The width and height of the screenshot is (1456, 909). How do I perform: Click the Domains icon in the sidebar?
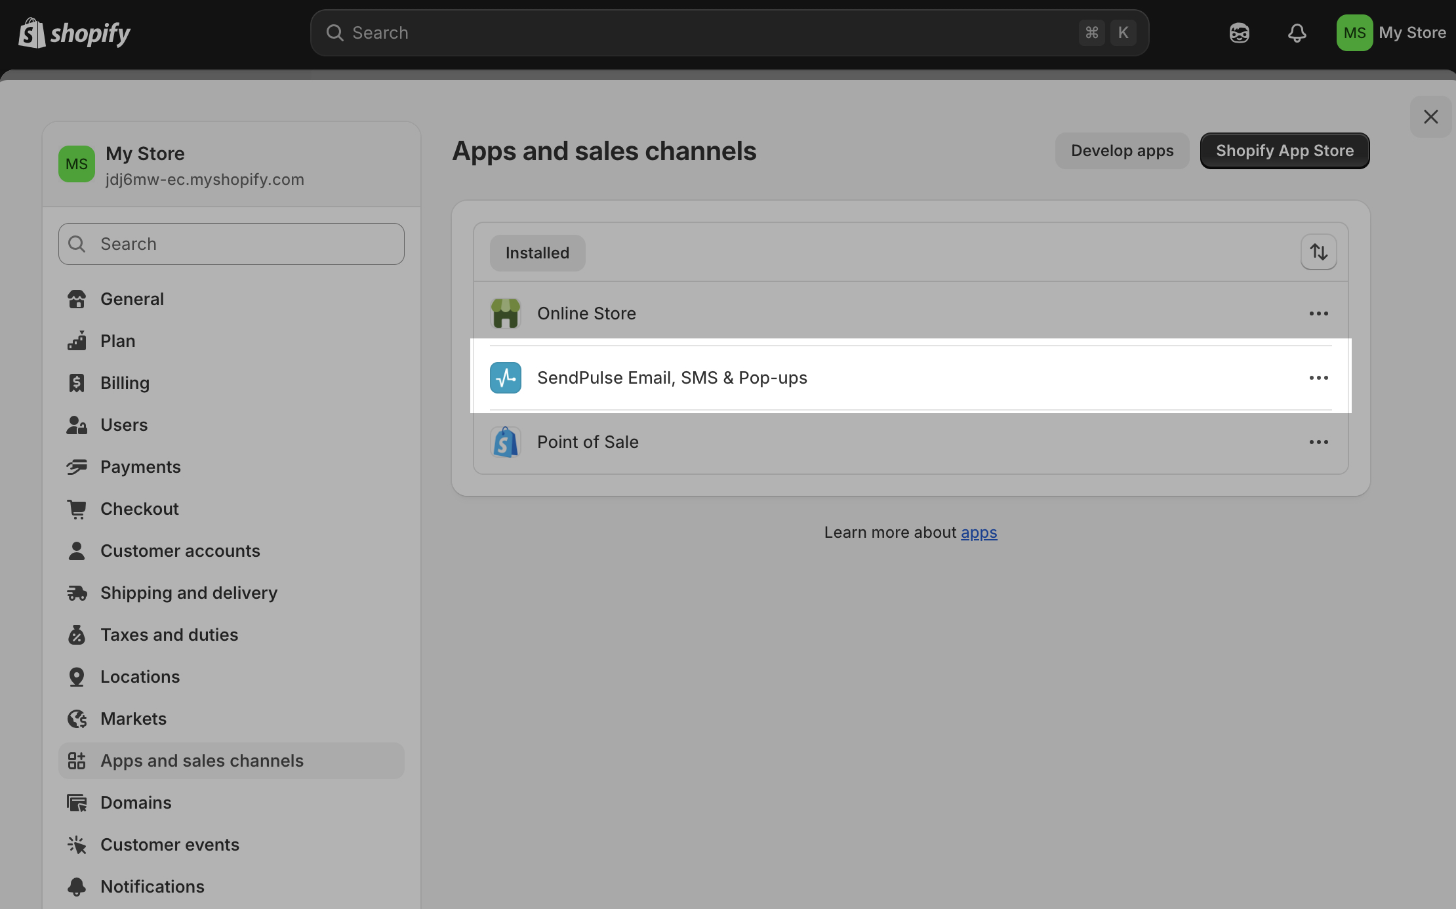pos(77,803)
